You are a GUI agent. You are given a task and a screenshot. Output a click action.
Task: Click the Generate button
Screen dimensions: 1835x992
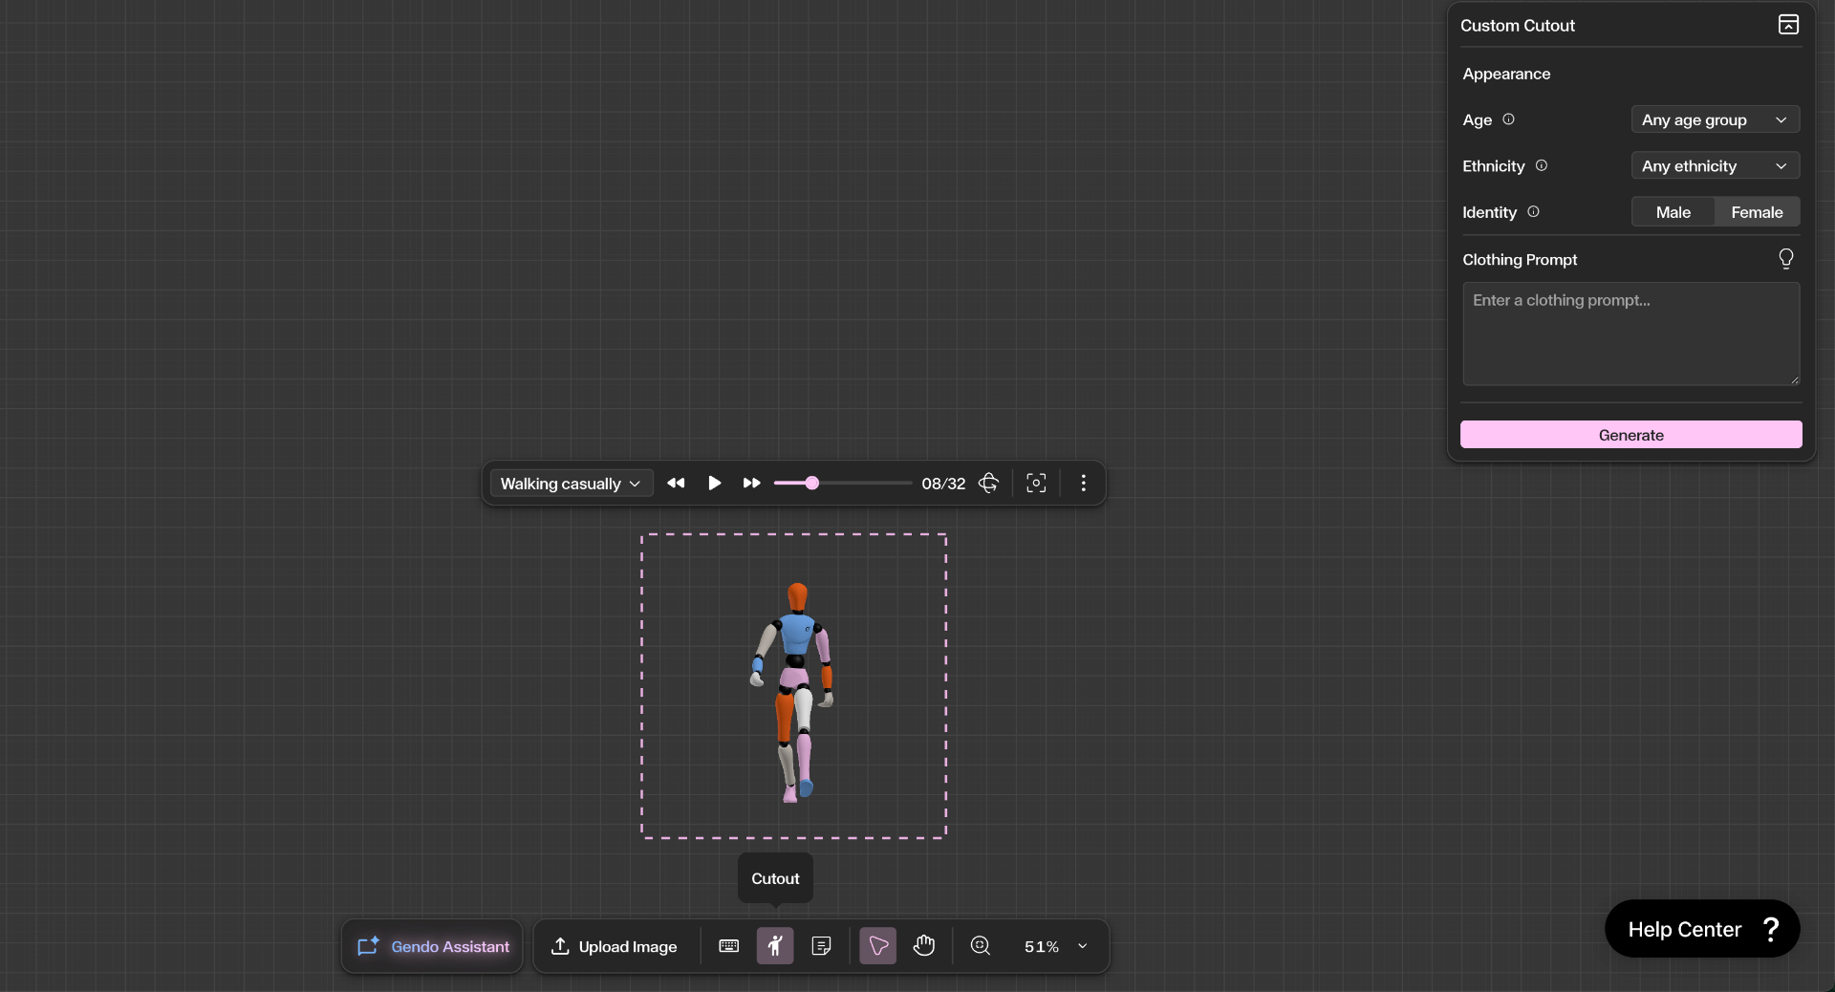[x=1630, y=435]
